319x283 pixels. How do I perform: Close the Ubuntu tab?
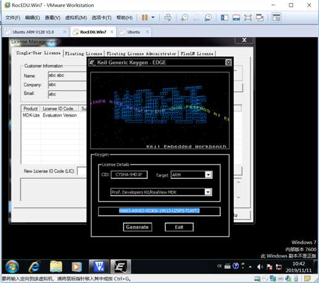tap(147, 32)
